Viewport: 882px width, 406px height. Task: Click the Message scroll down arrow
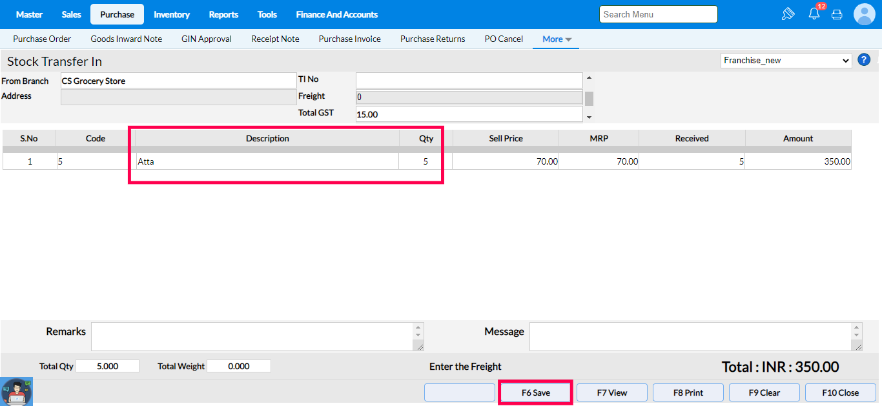857,335
